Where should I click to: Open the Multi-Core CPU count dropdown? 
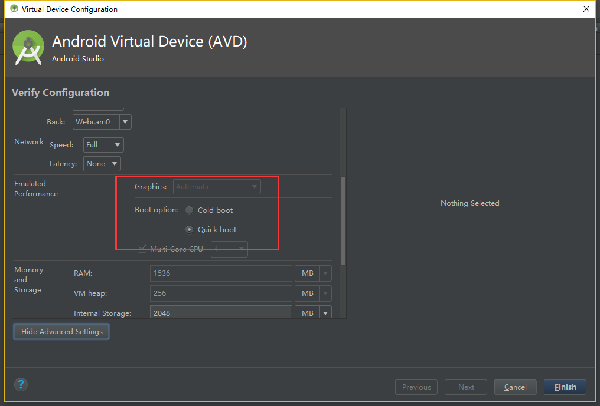[x=229, y=249]
